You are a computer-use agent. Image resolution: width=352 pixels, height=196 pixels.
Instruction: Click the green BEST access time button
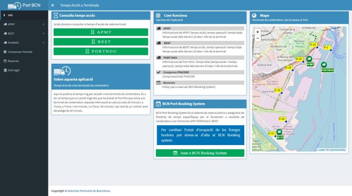coord(101,42)
